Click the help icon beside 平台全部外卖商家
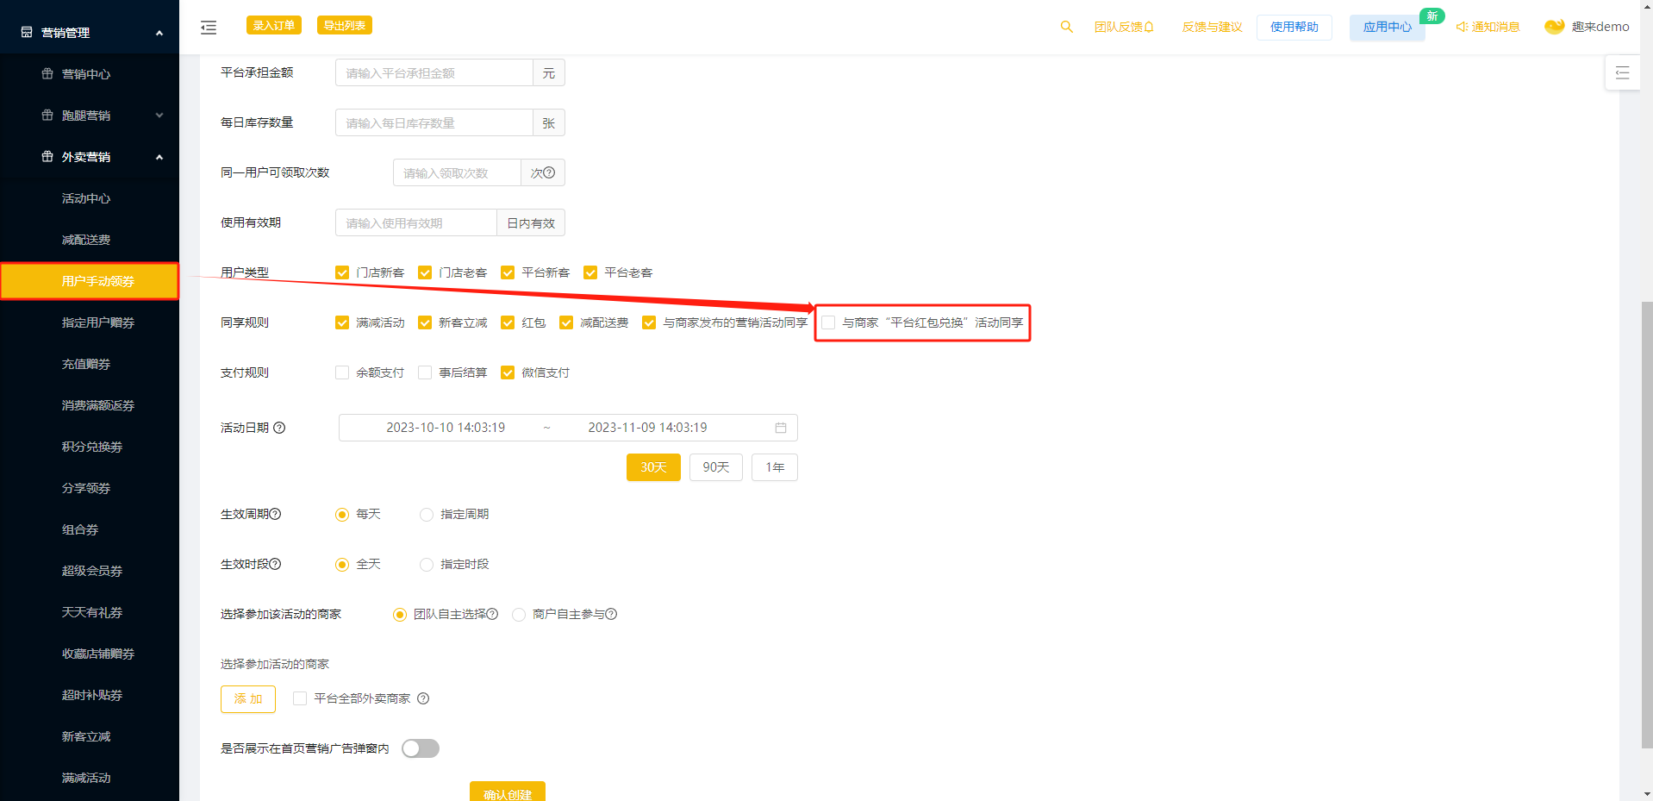This screenshot has height=801, width=1653. [423, 698]
